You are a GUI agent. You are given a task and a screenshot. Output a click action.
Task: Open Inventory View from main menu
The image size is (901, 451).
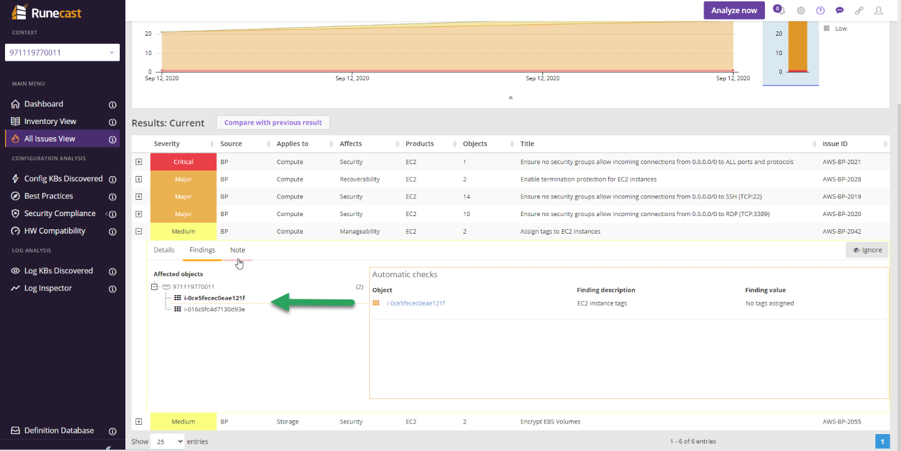click(50, 122)
